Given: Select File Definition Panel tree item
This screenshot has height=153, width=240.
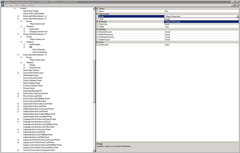Looking at the screenshot, I should [31, 75].
